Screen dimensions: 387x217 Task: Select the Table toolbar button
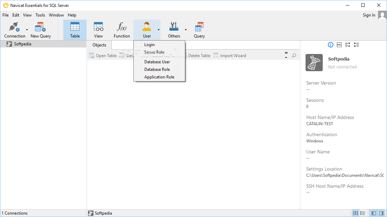75,30
